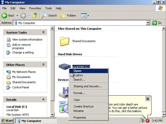
Task: Choose Properties from the context menu
Action: pos(88,118)
